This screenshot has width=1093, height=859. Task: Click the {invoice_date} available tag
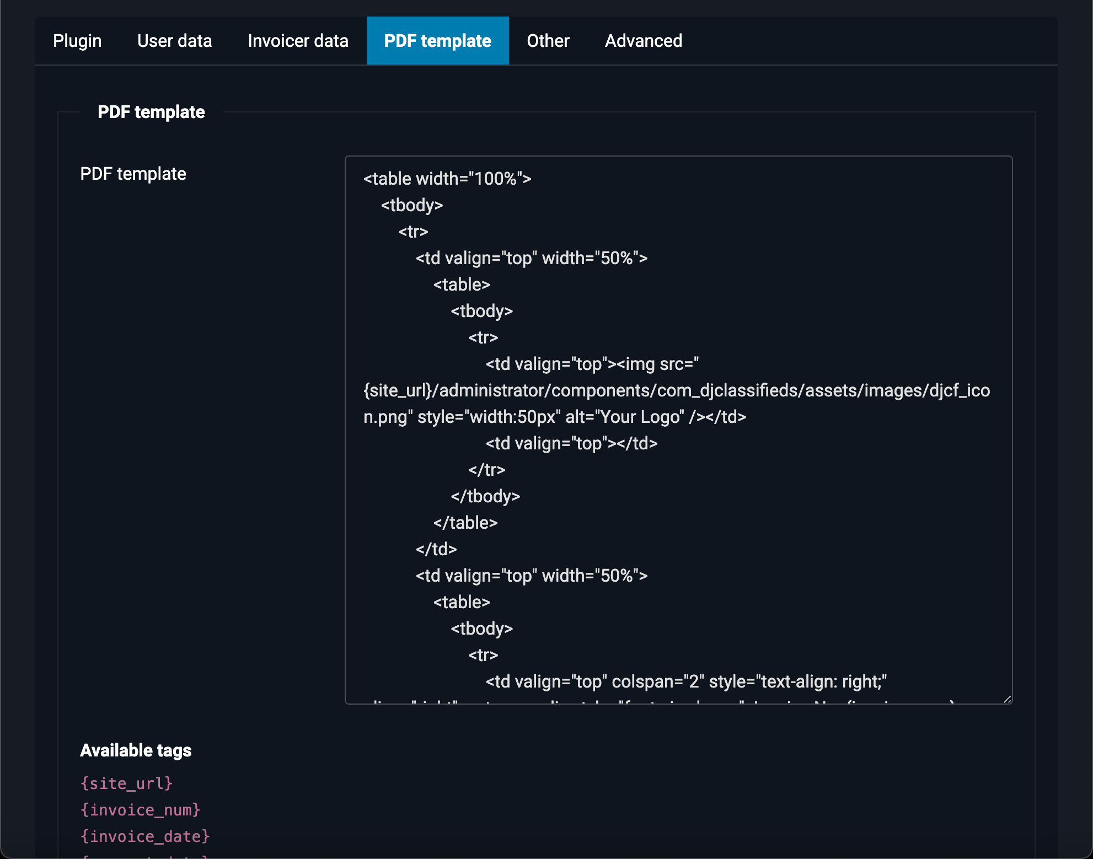coord(145,836)
